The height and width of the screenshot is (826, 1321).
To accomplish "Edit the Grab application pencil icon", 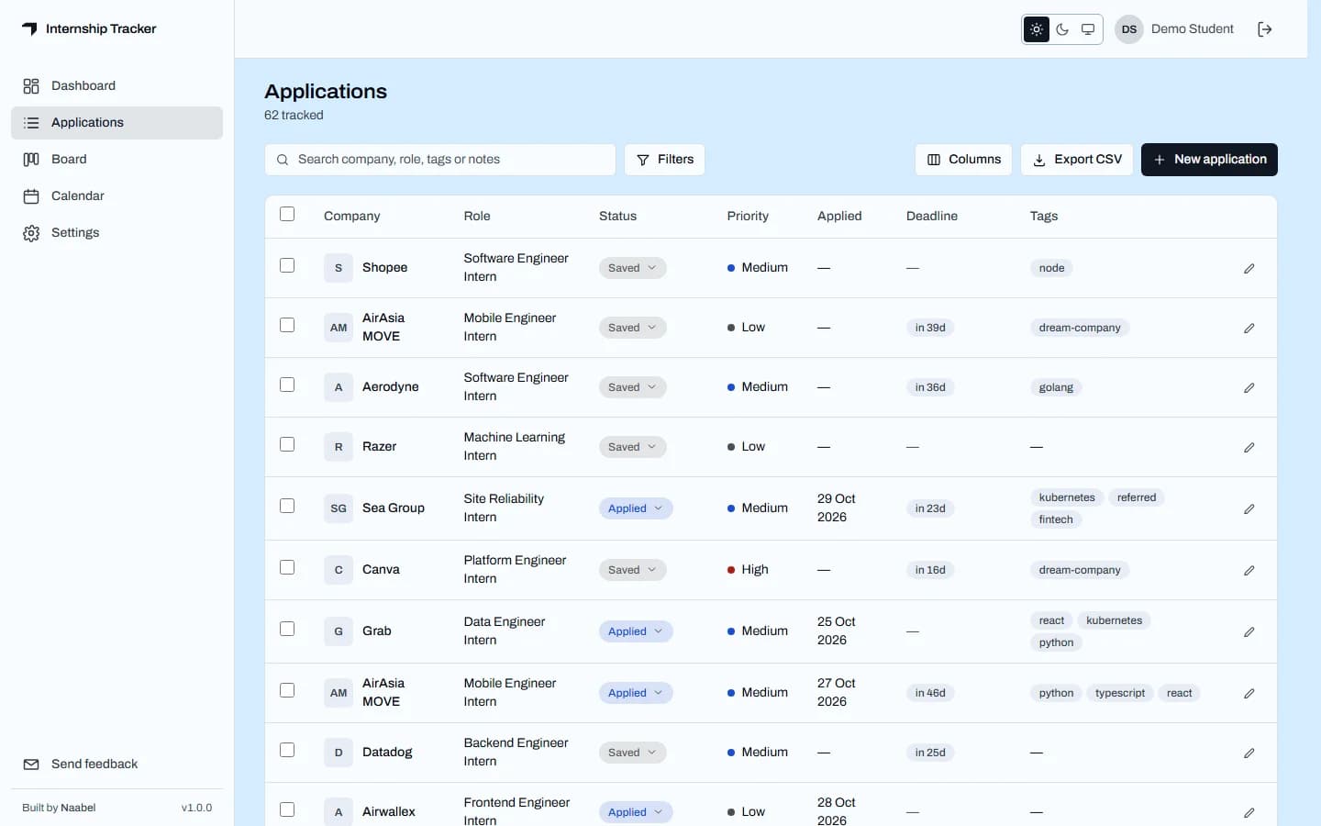I will coord(1249,632).
